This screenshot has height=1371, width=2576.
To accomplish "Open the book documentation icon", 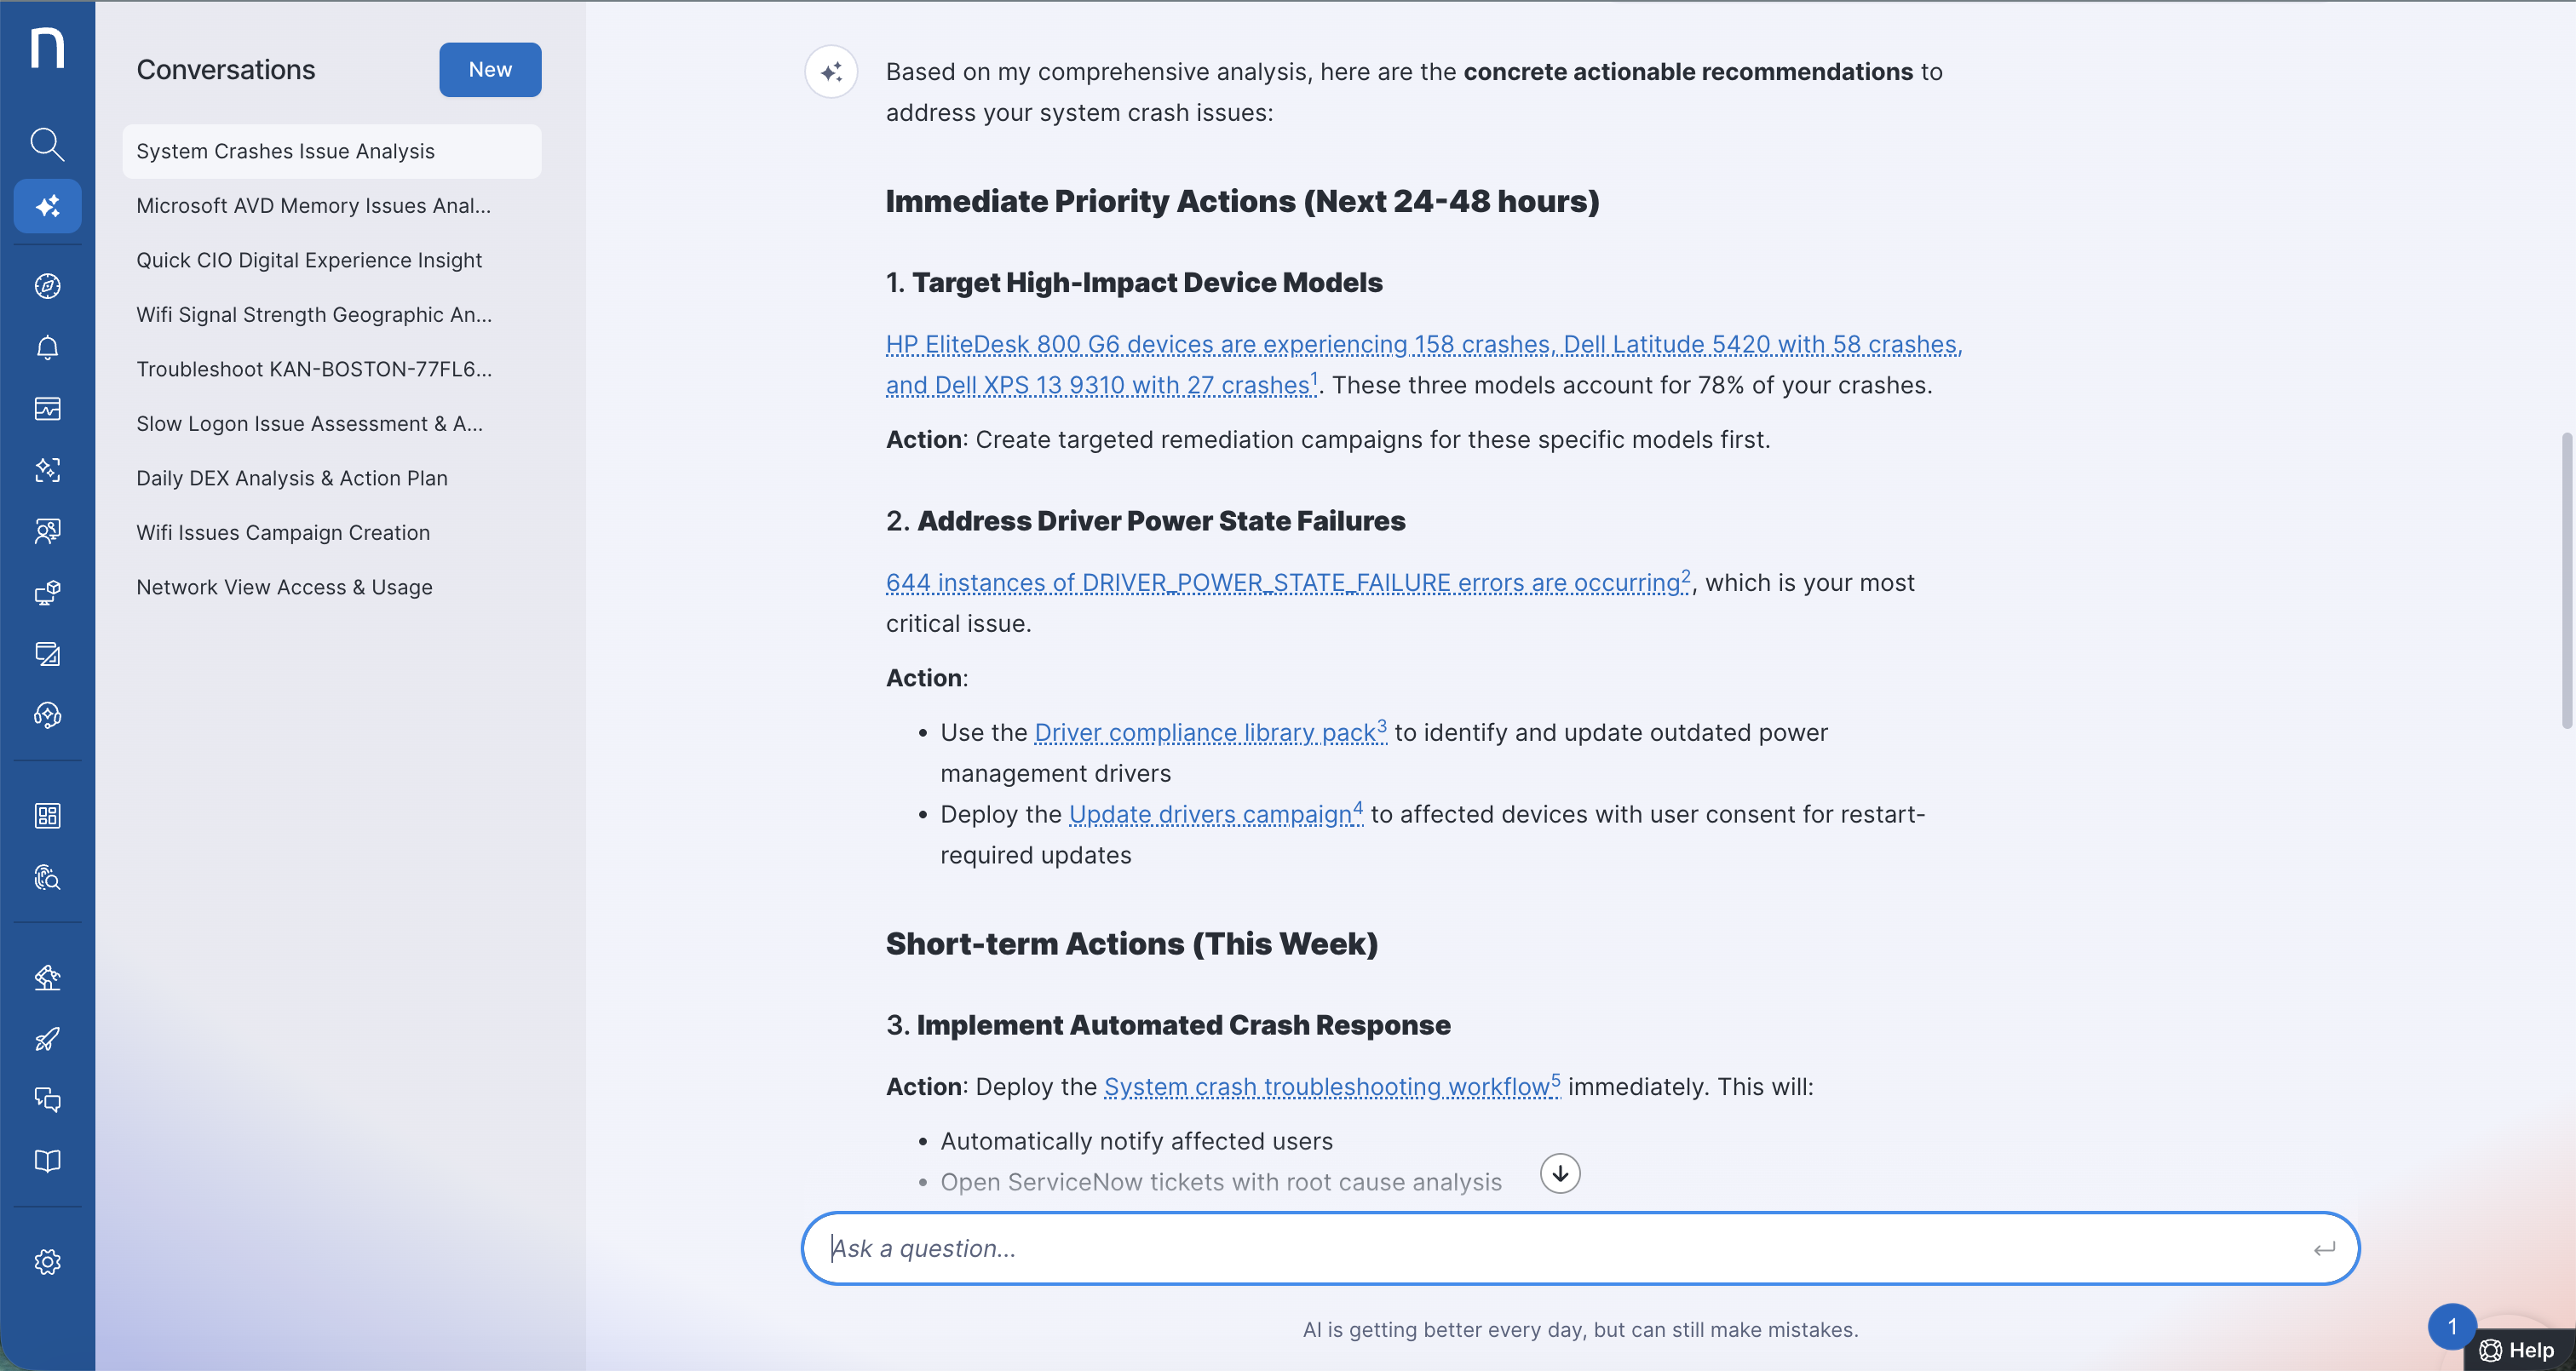I will (47, 1161).
